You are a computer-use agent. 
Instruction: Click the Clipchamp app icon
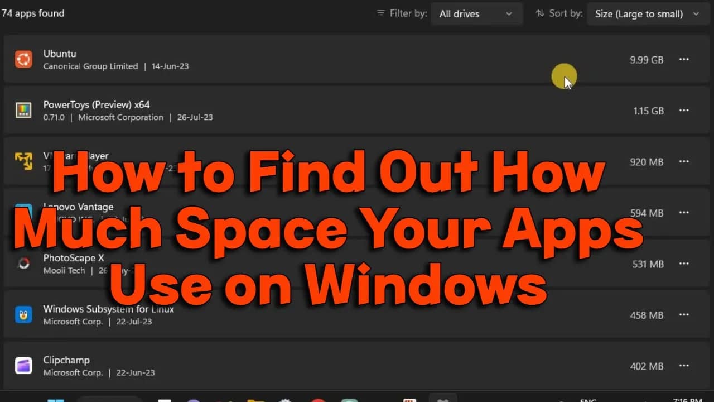click(23, 365)
